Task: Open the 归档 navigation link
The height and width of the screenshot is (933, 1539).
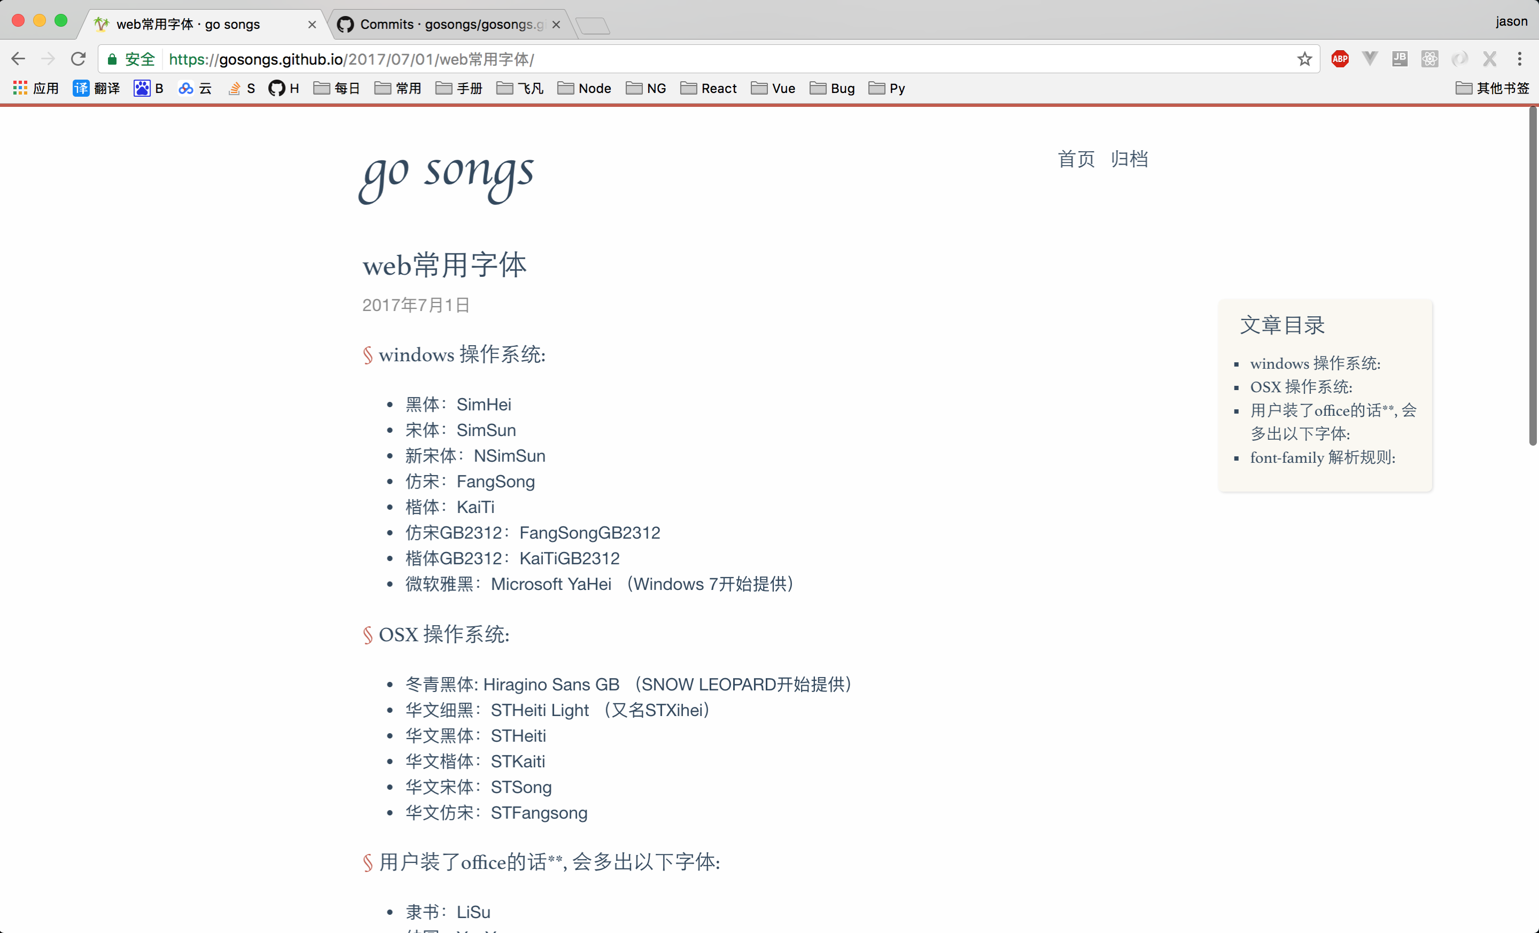Action: [x=1129, y=159]
